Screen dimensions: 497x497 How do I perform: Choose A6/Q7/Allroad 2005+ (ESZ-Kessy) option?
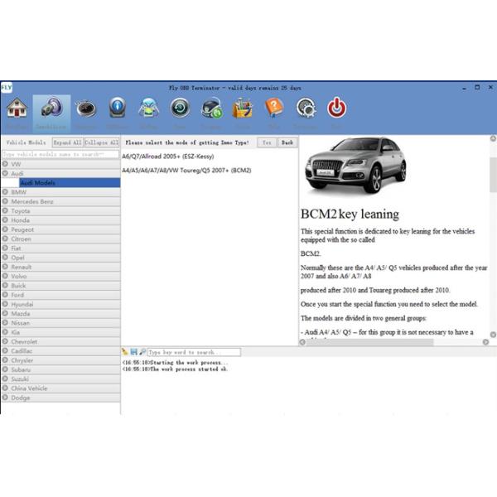(x=169, y=156)
